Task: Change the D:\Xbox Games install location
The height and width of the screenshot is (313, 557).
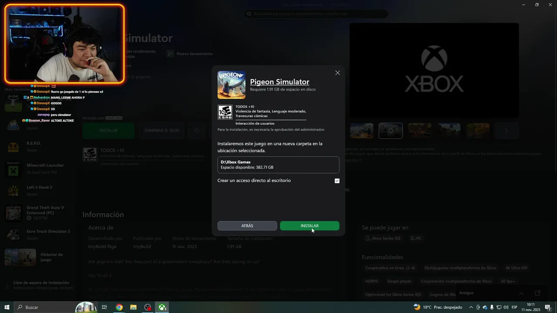Action: pos(278,165)
